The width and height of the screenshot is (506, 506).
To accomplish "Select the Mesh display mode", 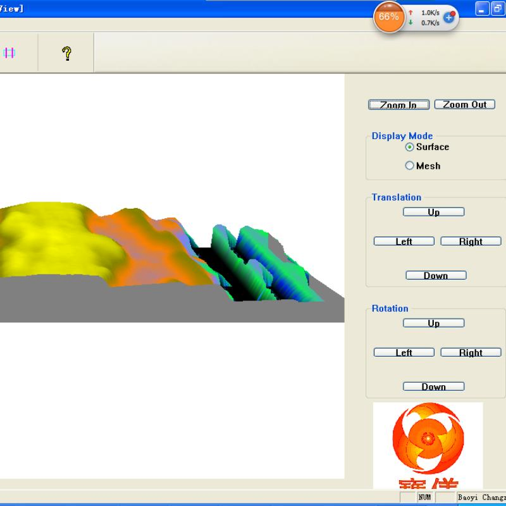I will [x=423, y=166].
